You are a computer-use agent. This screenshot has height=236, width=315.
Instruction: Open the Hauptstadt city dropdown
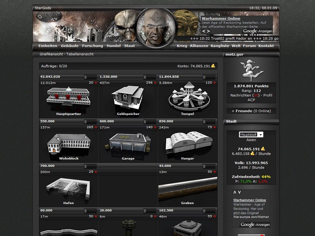(251, 135)
